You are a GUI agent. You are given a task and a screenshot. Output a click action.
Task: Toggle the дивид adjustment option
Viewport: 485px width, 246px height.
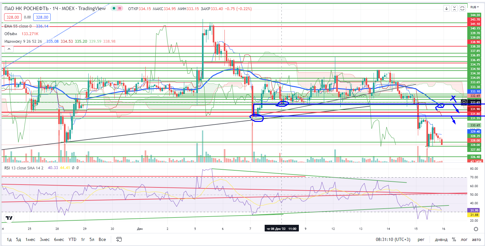click(x=441, y=239)
